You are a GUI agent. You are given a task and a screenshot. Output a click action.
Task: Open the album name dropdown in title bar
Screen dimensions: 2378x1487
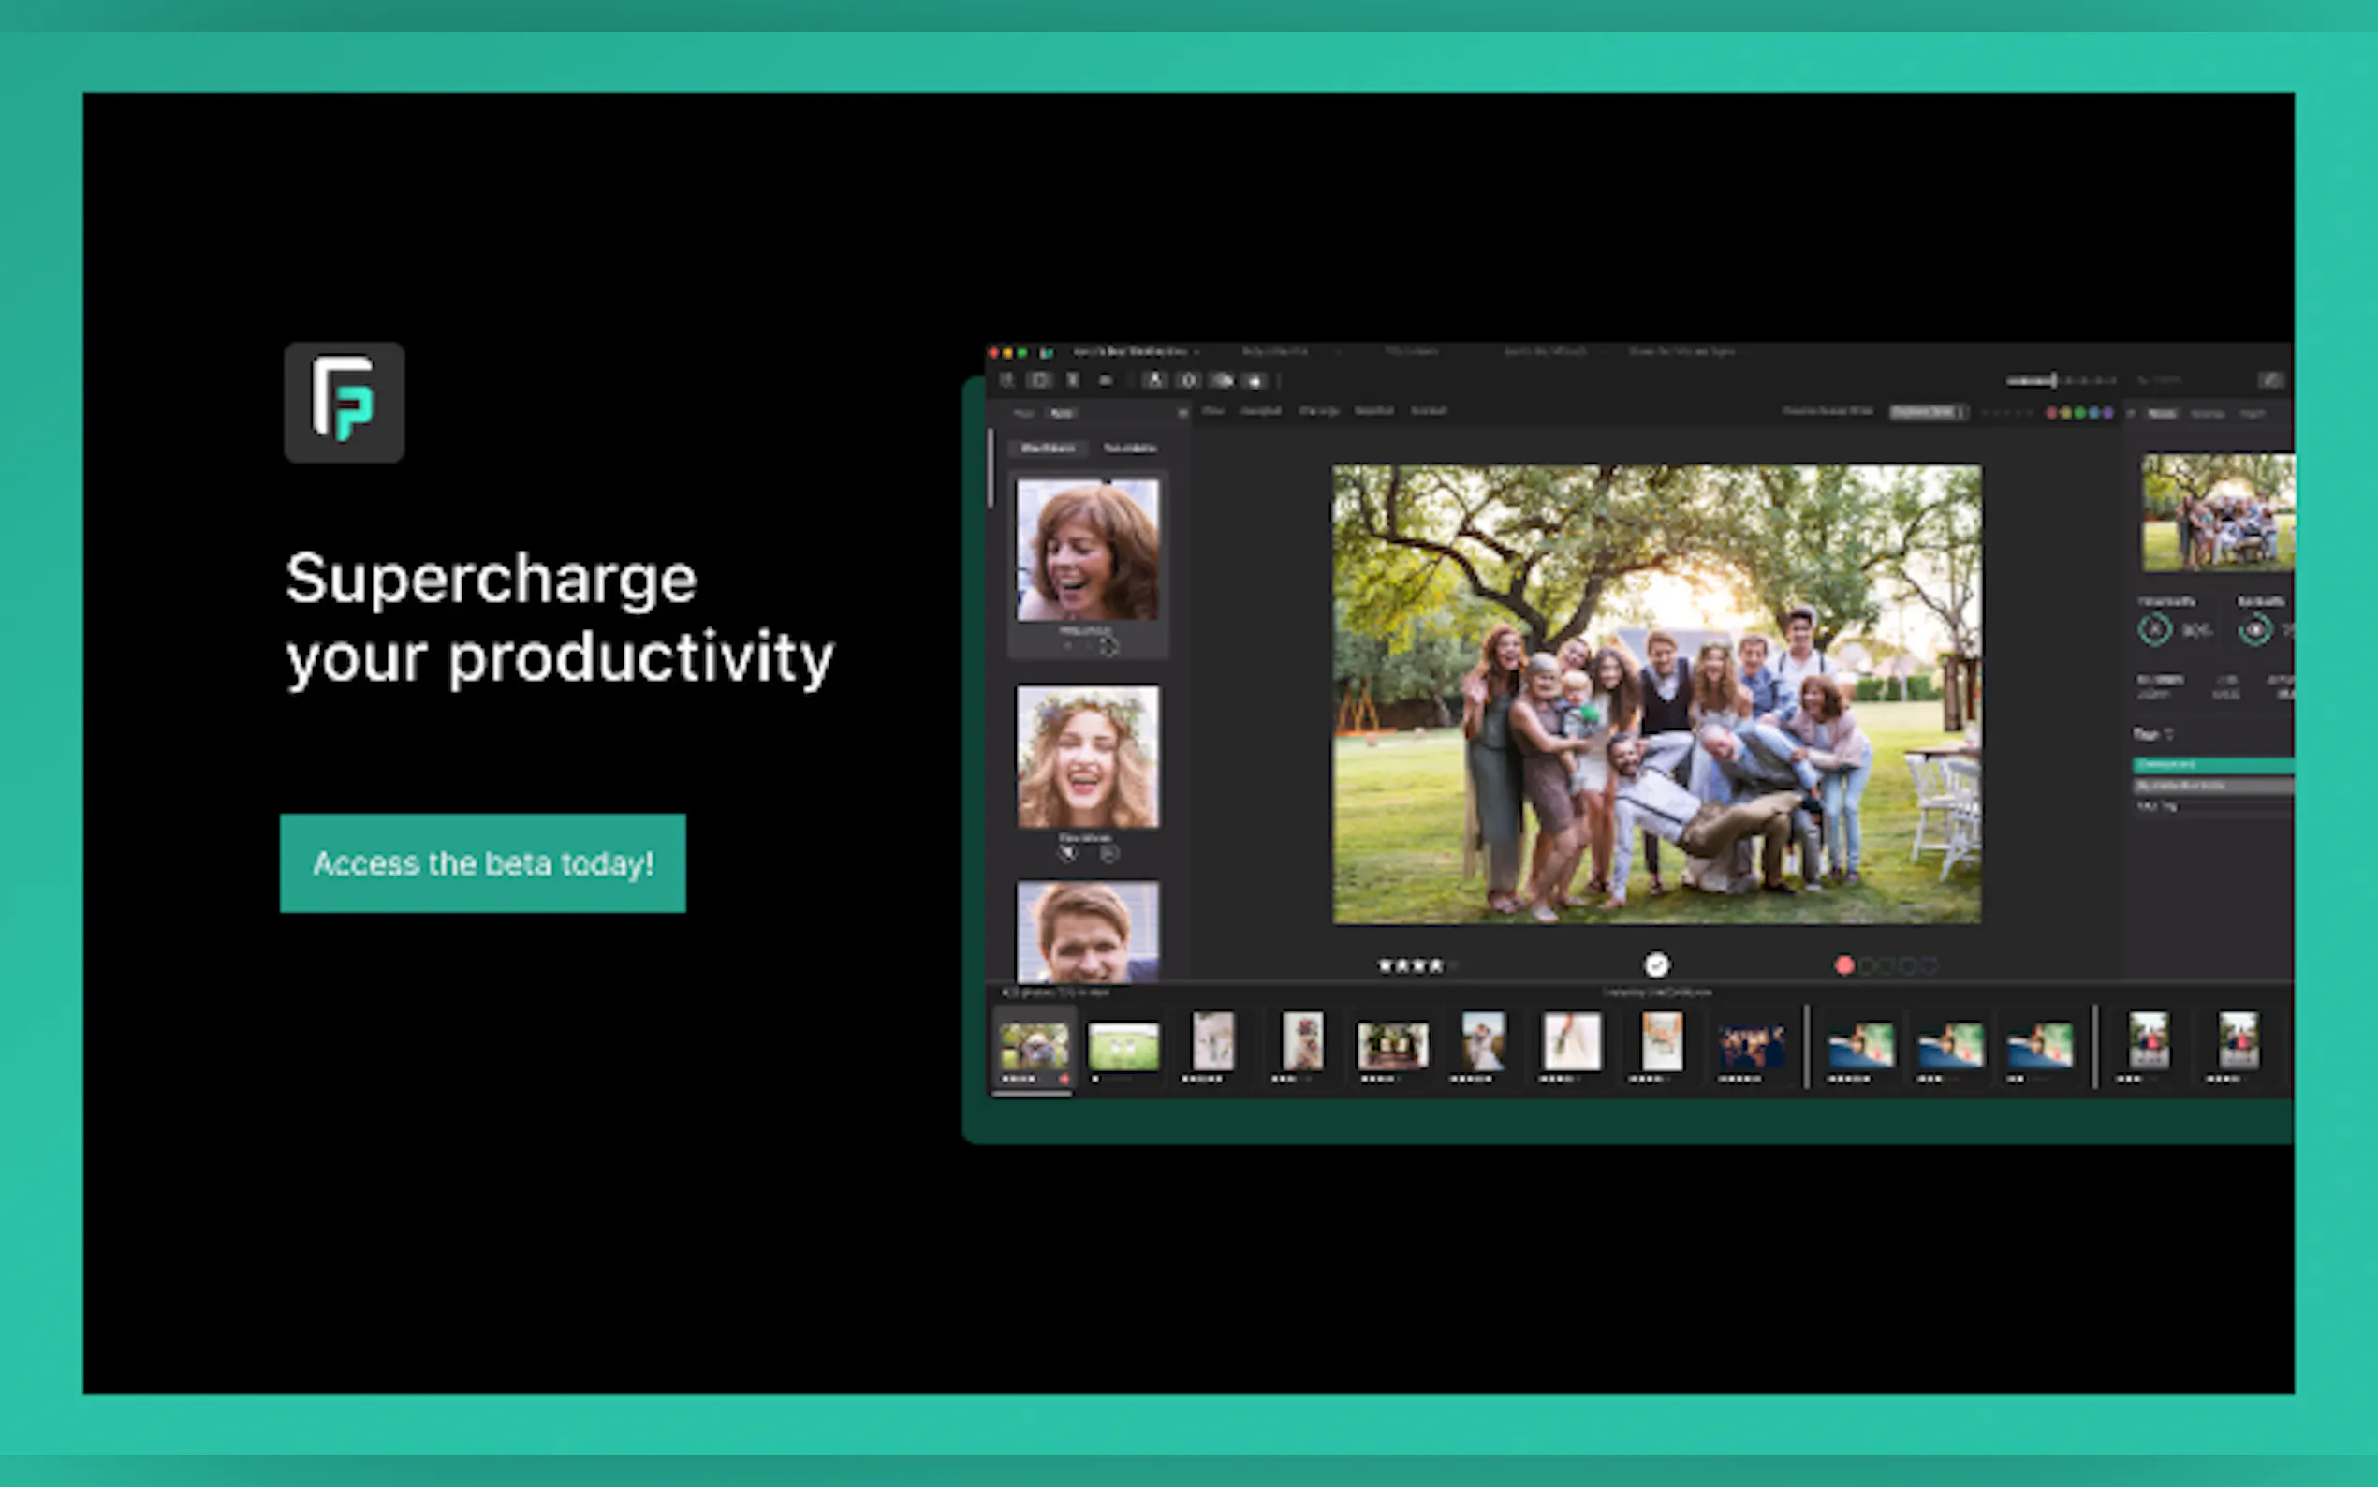(1136, 351)
